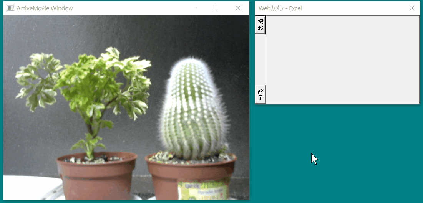Close the ActiveMovie Window
The width and height of the screenshot is (423, 203).
click(x=237, y=8)
